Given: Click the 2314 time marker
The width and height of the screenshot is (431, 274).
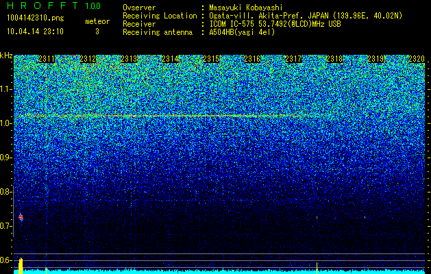Looking at the screenshot, I should point(170,59).
